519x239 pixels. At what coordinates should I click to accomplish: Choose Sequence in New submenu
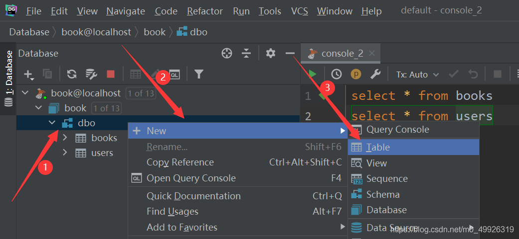[414, 179]
